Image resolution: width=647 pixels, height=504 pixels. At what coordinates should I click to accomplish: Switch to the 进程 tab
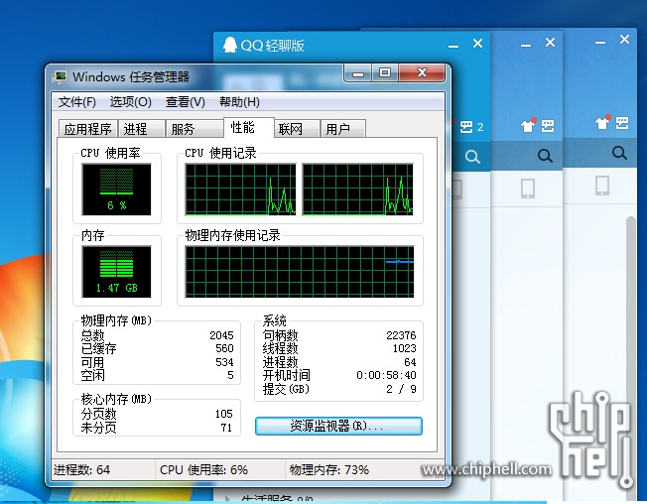point(142,129)
